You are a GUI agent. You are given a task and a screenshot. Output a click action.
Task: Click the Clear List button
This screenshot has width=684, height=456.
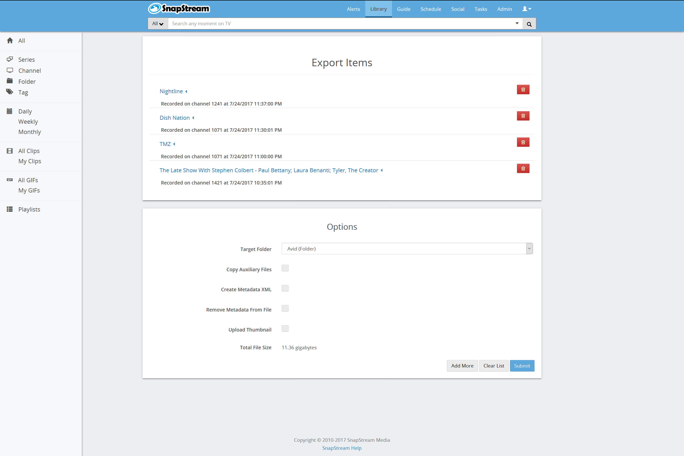click(494, 366)
